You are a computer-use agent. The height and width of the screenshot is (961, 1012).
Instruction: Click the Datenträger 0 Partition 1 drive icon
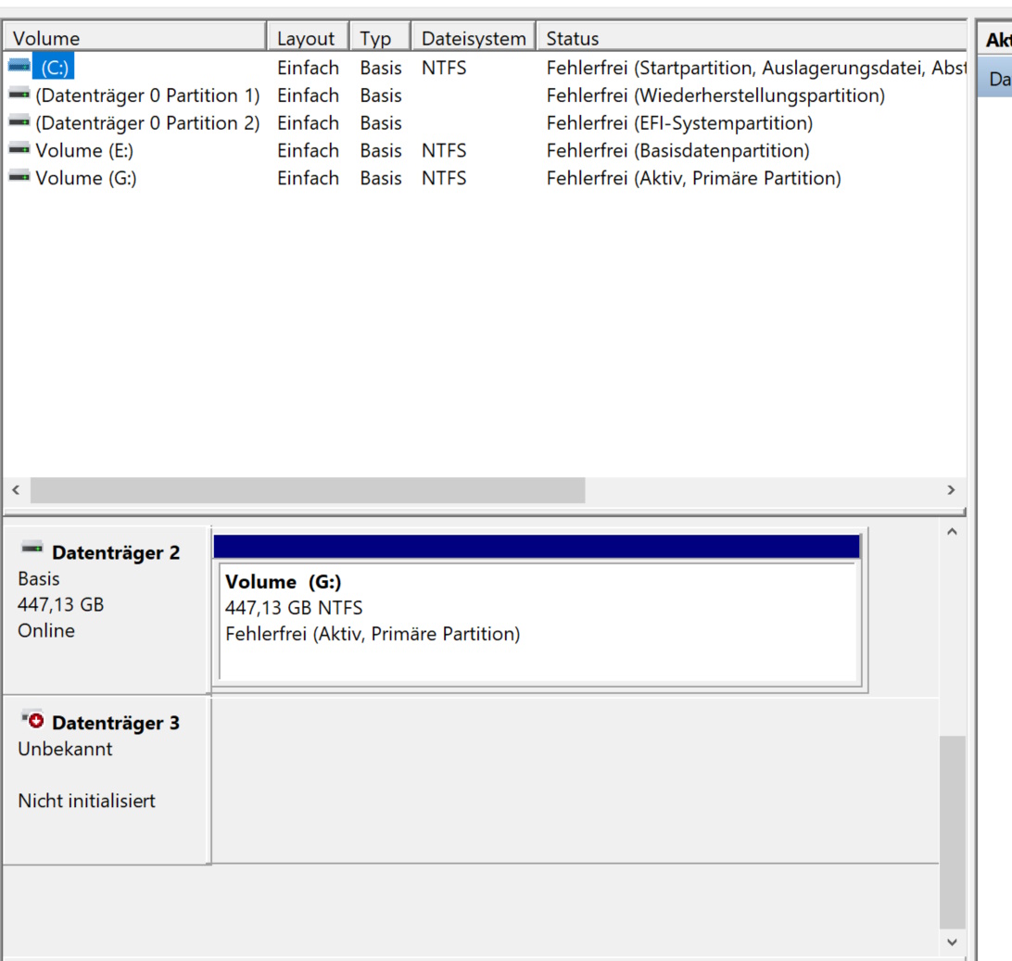(x=19, y=95)
